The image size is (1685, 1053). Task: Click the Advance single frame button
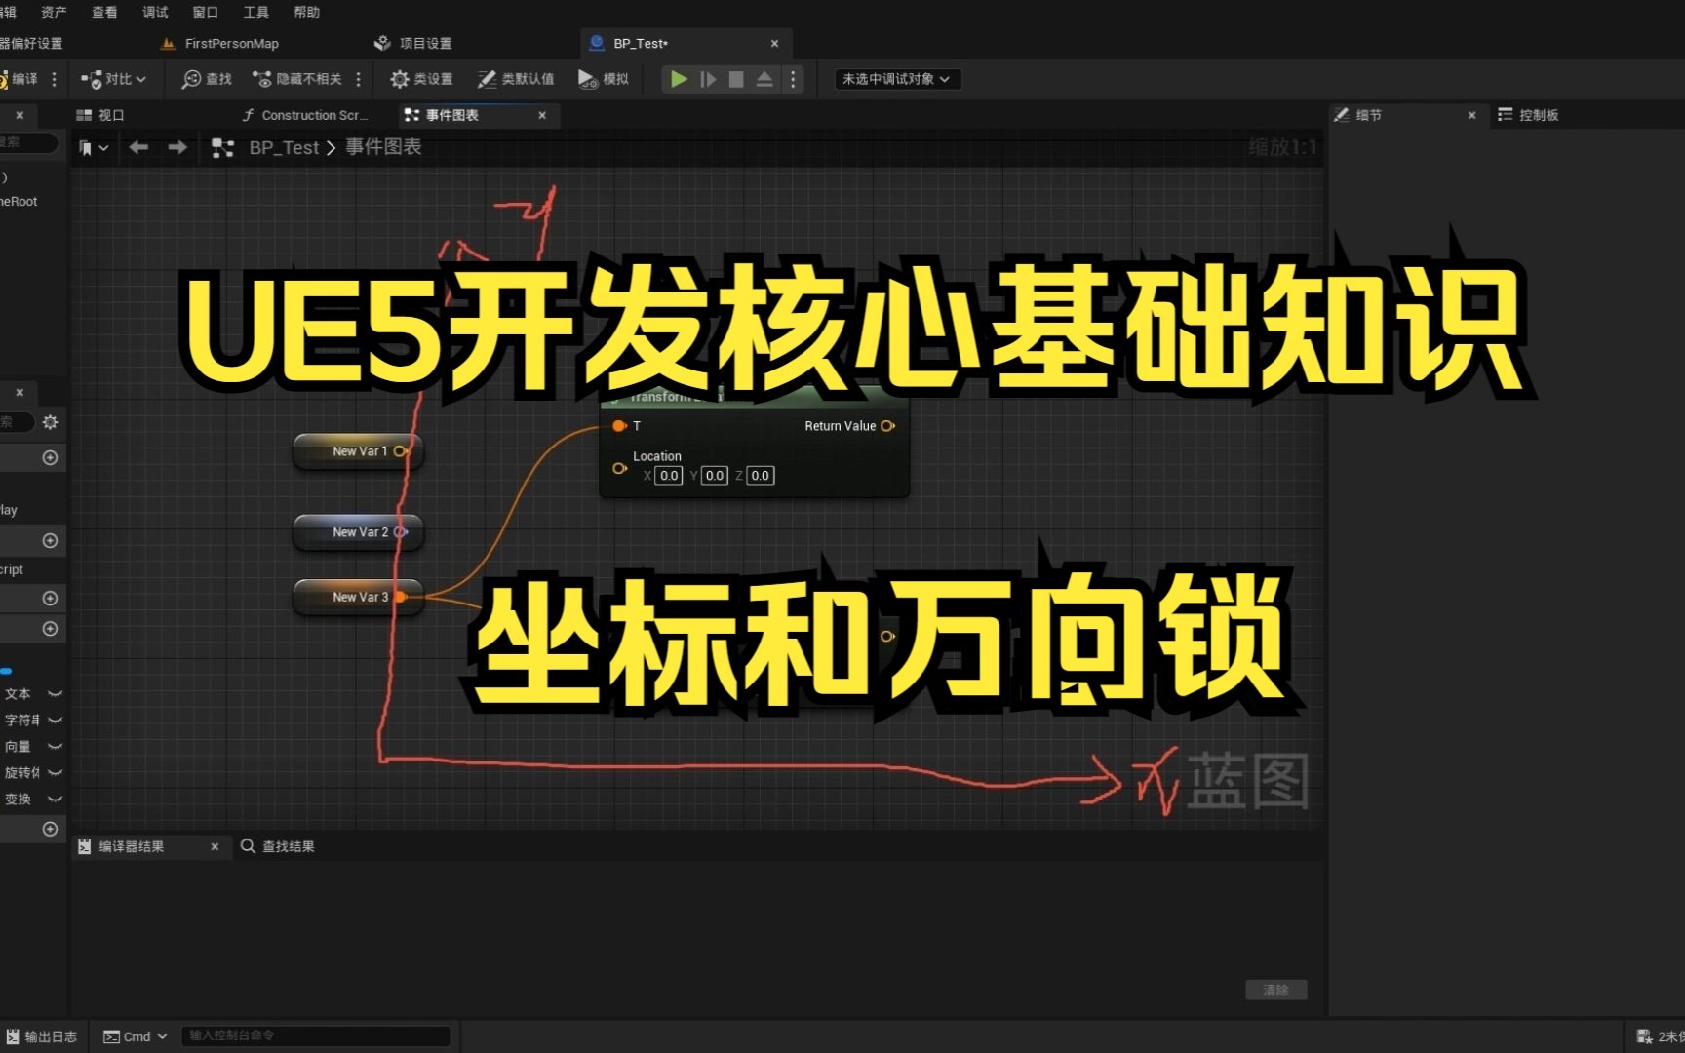tap(708, 79)
